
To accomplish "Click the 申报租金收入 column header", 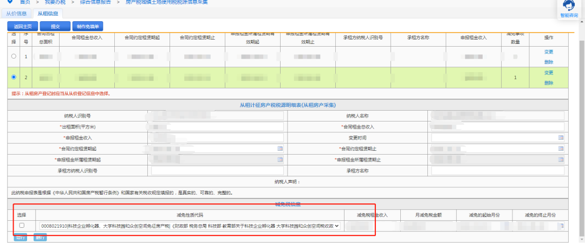I will [x=473, y=38].
